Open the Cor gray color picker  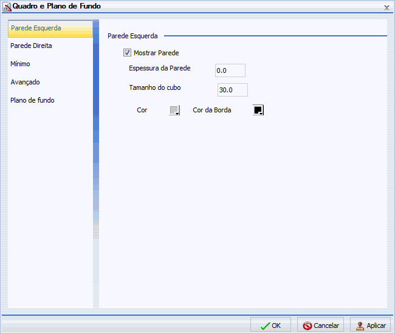174,111
